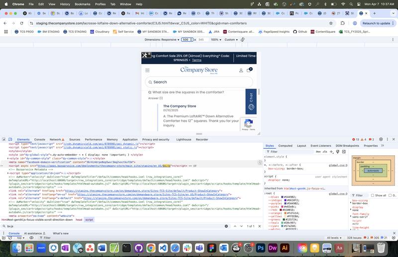
Task: Open console settings gear icon
Action: tap(394, 238)
